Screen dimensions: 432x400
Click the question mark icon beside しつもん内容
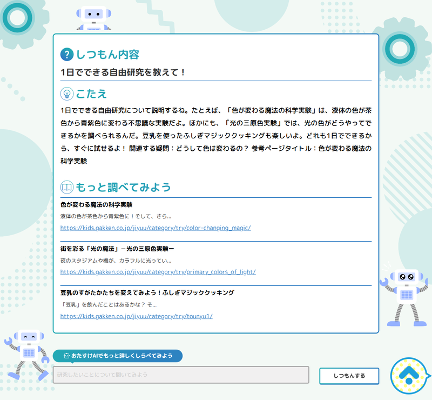click(66, 55)
